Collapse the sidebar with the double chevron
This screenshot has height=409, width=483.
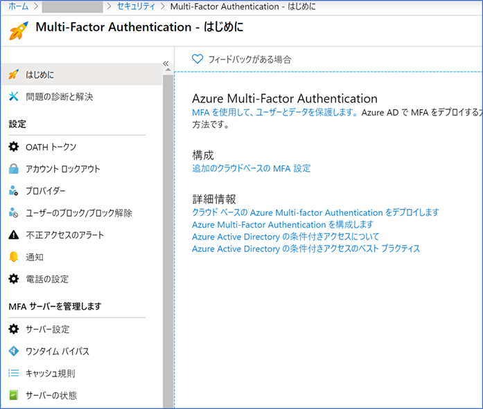click(166, 64)
